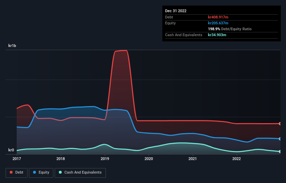Select the 2018 x-axis label
This screenshot has width=286, height=183.
(x=61, y=159)
